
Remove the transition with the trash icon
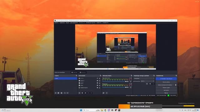coord(150,84)
